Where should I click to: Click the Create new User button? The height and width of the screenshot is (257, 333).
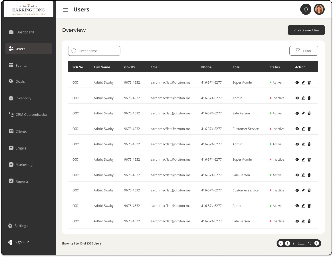[306, 30]
